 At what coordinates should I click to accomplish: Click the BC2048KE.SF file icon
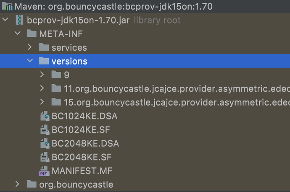[45, 157]
